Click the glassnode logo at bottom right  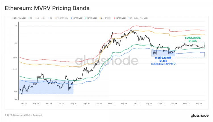(200, 116)
